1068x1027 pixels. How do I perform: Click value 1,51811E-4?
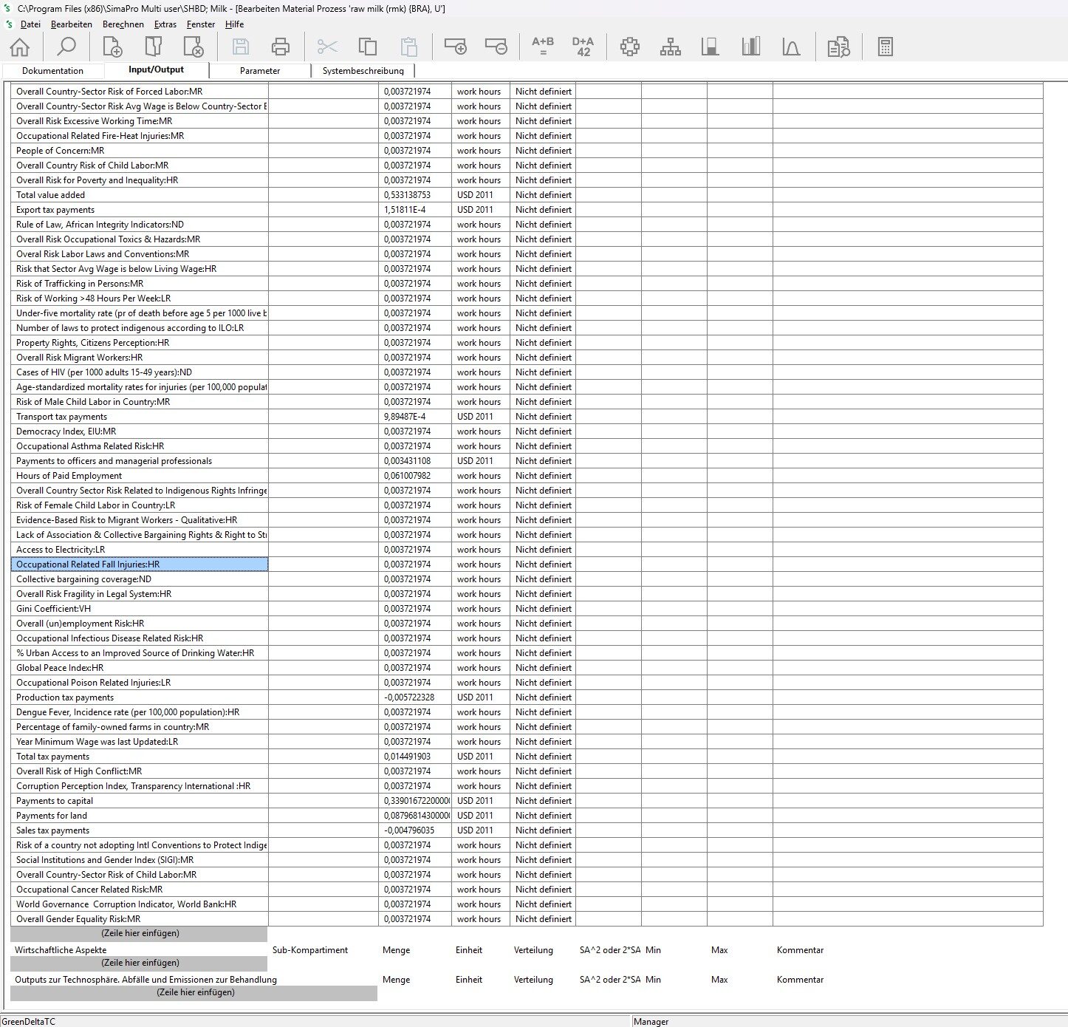pos(415,210)
